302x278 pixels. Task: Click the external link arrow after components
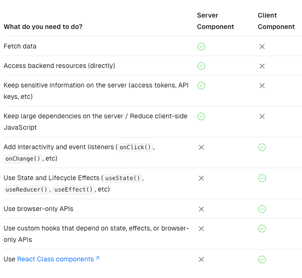click(x=97, y=258)
